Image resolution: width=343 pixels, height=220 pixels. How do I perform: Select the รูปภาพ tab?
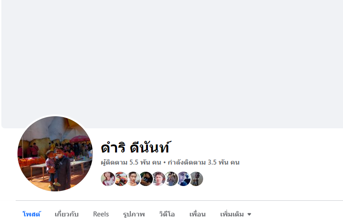[x=134, y=214]
